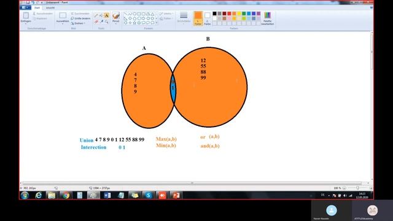The image size is (393, 221).
Task: Open the Auswählen dropdown arrow
Action: [x=63, y=23]
